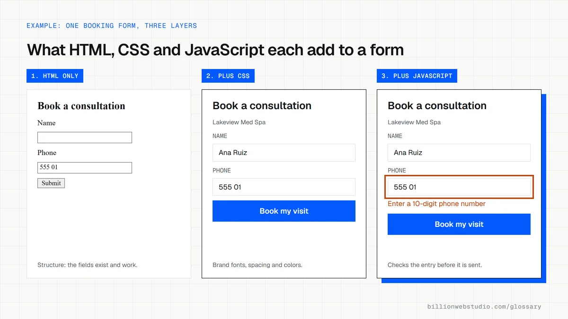568x319 pixels.
Task: Click 'Lakeview Med Spa' in Plus CSS form
Action: (239, 122)
